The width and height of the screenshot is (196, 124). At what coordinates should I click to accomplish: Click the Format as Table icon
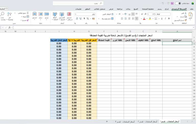coord(62,14)
